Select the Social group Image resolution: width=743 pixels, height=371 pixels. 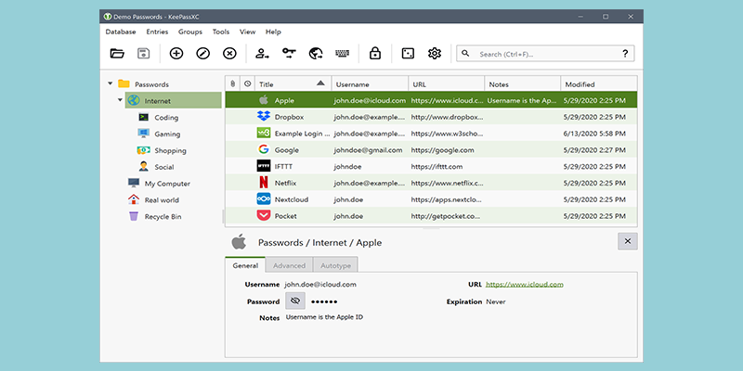click(164, 167)
